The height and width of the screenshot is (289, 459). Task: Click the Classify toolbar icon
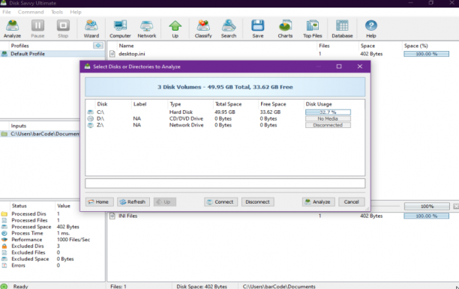(203, 28)
